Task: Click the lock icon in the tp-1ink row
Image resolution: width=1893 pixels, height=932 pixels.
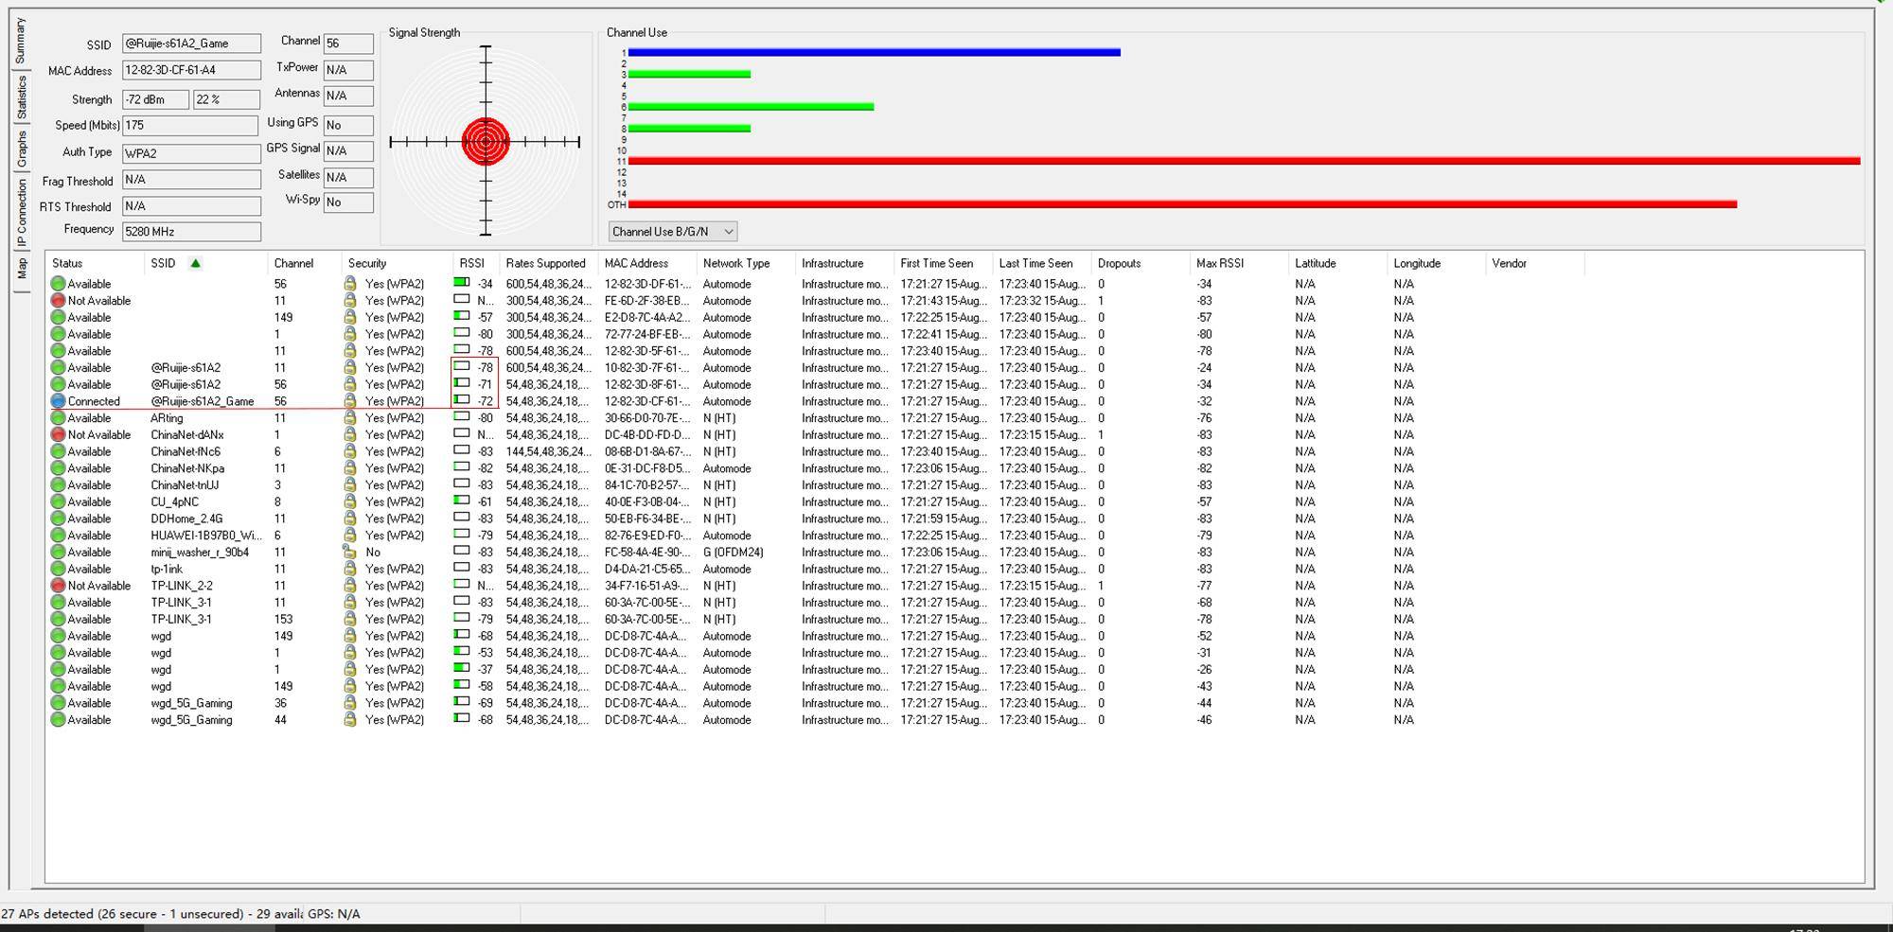Action: tap(349, 569)
